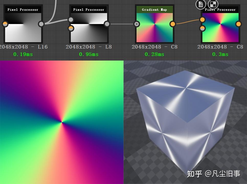This screenshot has height=184, width=247.
Task: Click the Gradient Map node's orange output connector
Action: (x=173, y=24)
